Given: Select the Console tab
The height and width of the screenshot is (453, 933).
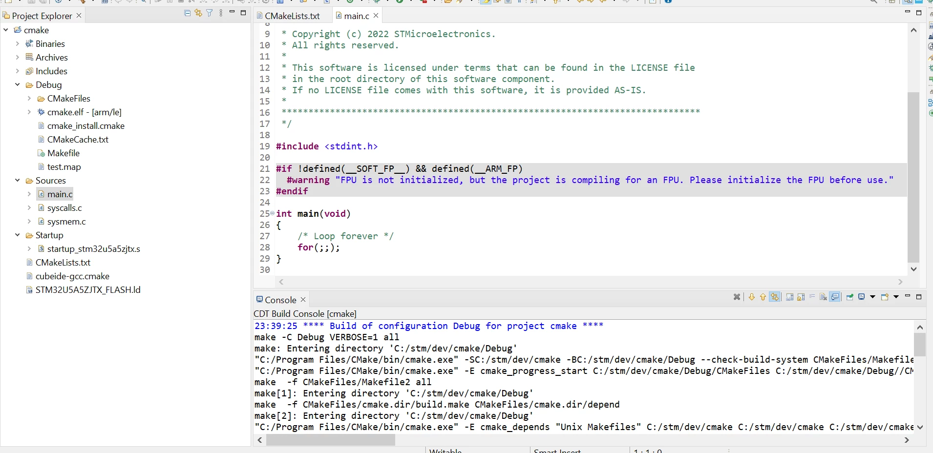Looking at the screenshot, I should pyautogui.click(x=280, y=300).
